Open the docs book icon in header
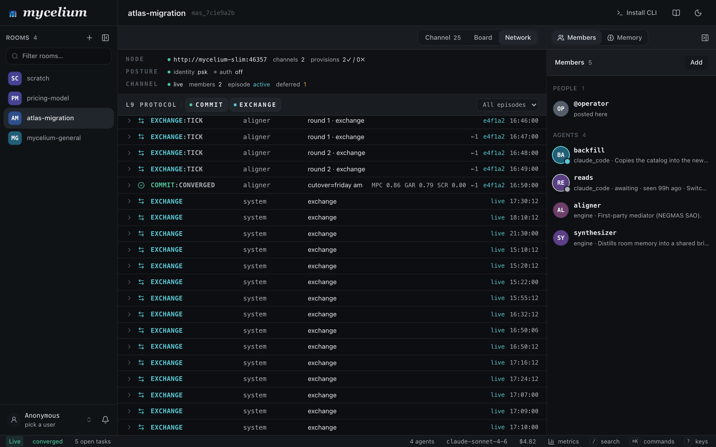 (x=676, y=13)
